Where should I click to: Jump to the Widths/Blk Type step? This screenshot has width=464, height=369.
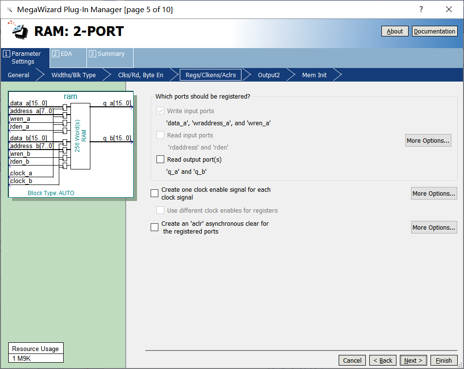click(x=73, y=75)
